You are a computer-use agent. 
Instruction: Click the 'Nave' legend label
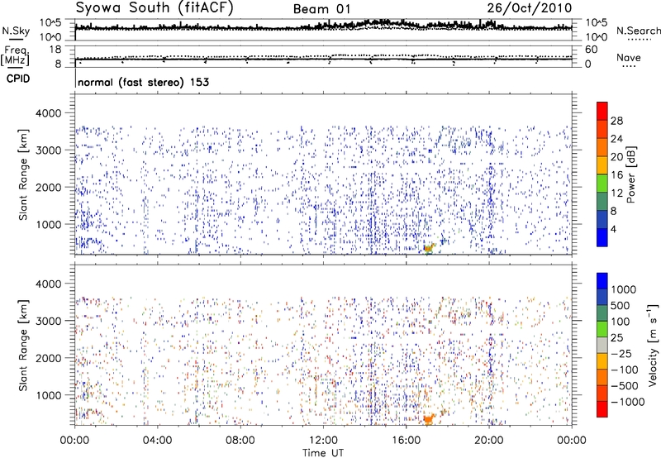(629, 58)
